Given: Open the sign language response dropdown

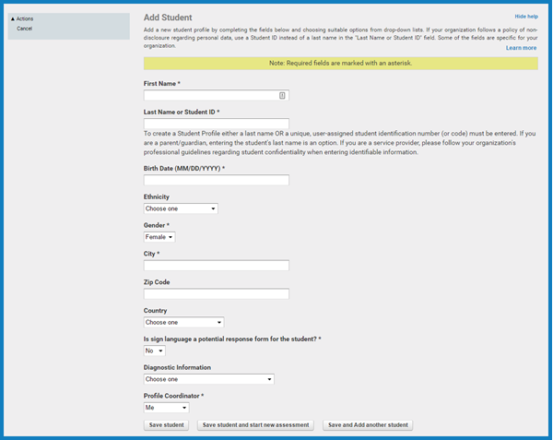Looking at the screenshot, I should pos(154,351).
